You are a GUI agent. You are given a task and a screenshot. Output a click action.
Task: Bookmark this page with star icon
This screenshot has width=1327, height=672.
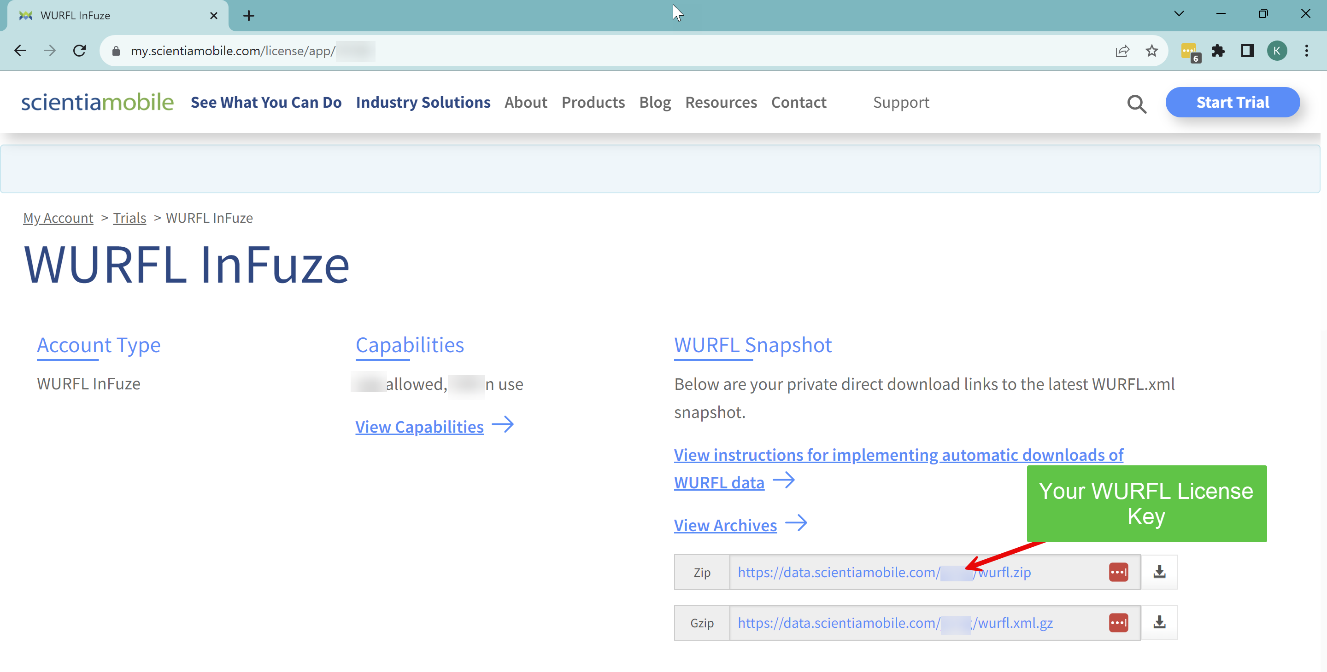[x=1152, y=51]
